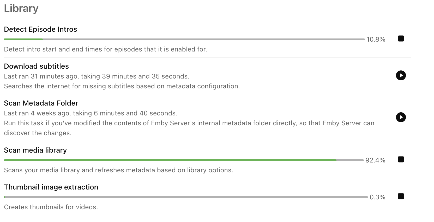Click the 10.8% progress percentage
This screenshot has width=434, height=222.
(376, 40)
